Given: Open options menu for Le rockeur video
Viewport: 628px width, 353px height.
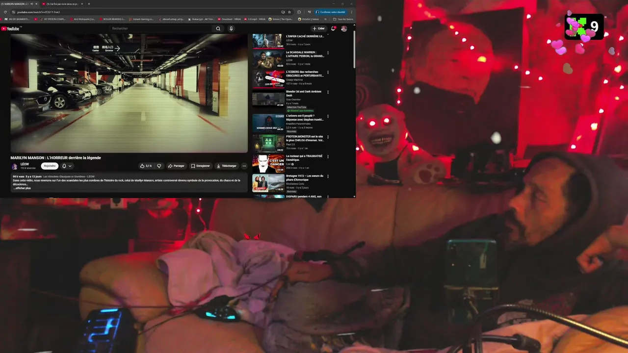Looking at the screenshot, I should coord(328,157).
